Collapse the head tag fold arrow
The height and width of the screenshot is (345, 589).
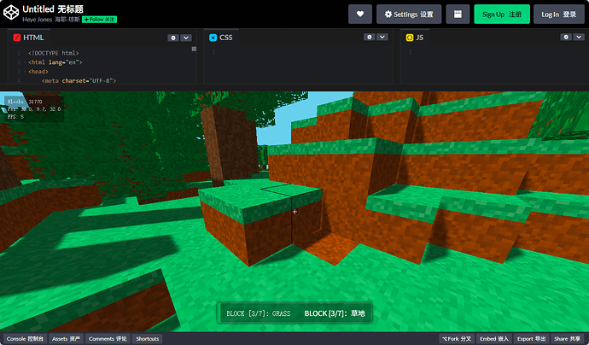pyautogui.click(x=25, y=72)
